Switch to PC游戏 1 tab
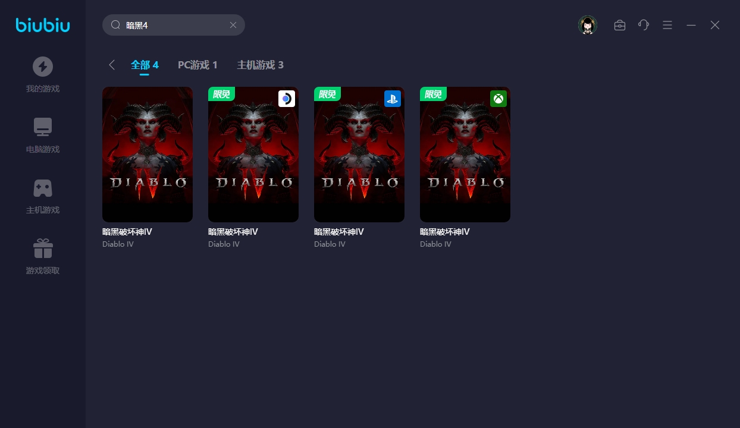The height and width of the screenshot is (428, 740). pos(197,65)
